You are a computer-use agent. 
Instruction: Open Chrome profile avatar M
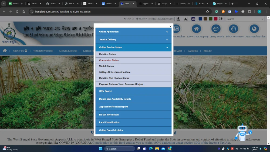[x=259, y=12]
